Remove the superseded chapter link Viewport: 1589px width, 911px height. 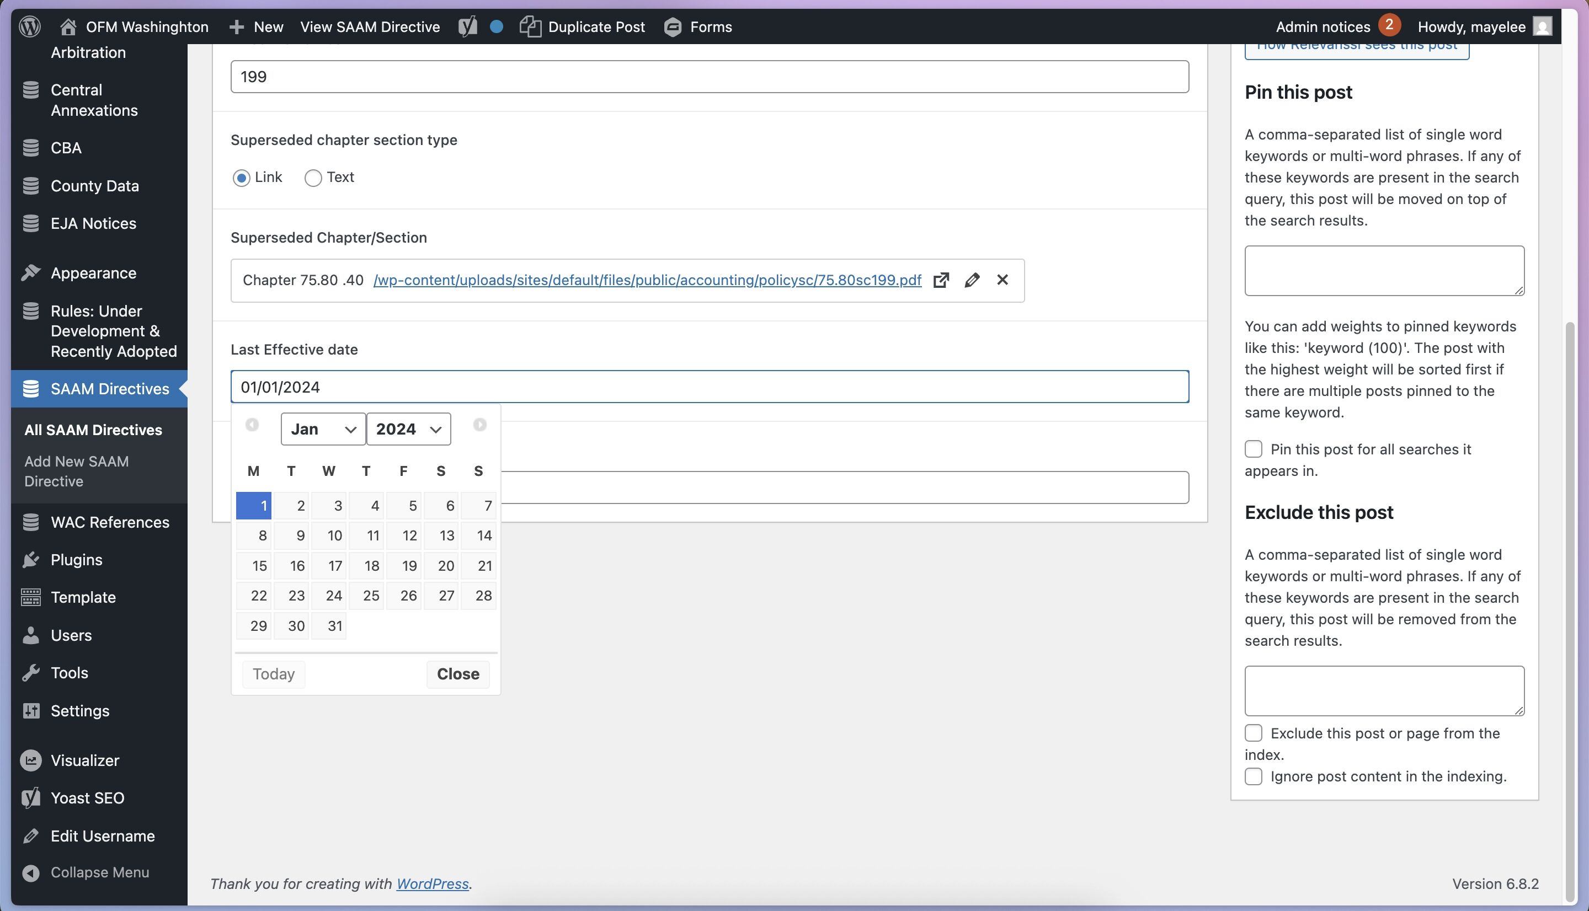click(1002, 280)
